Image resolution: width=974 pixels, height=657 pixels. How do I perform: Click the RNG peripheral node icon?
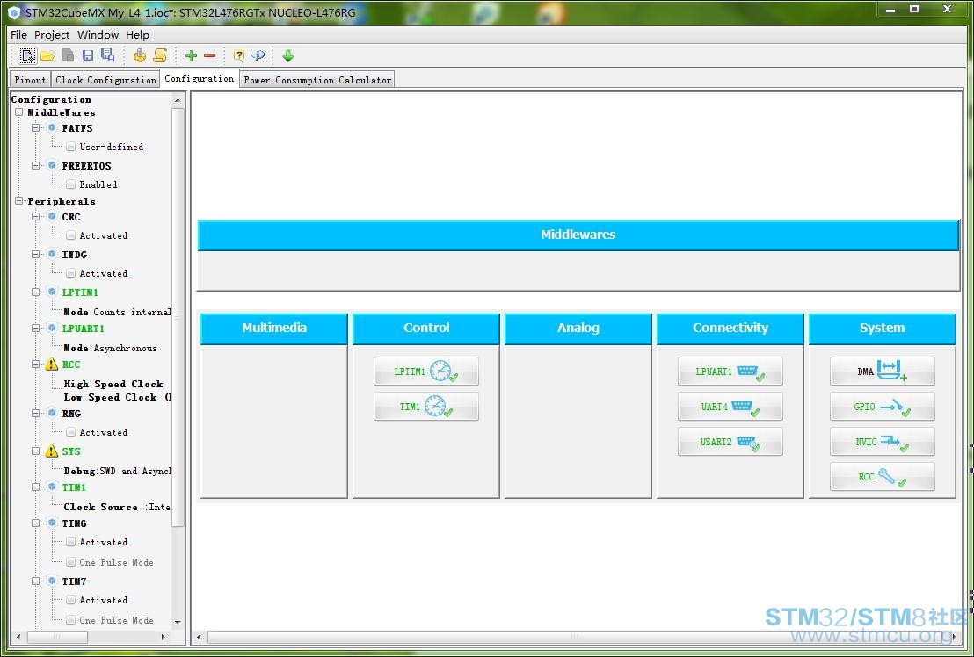[52, 413]
